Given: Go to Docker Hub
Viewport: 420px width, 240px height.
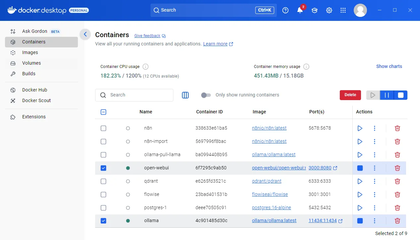Looking at the screenshot, I should coord(34,90).
